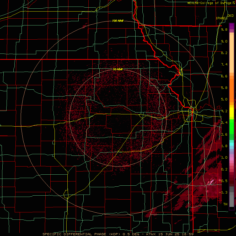Click the 50 NMI range ring label
This screenshot has height=236, width=236.
[118, 69]
